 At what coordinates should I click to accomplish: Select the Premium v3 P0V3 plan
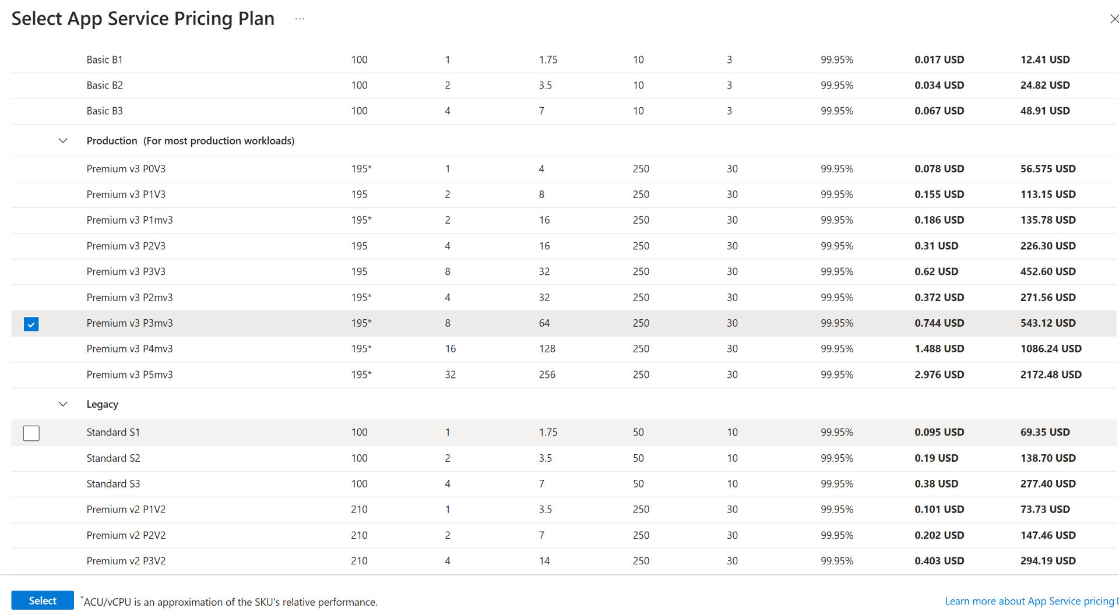click(126, 169)
